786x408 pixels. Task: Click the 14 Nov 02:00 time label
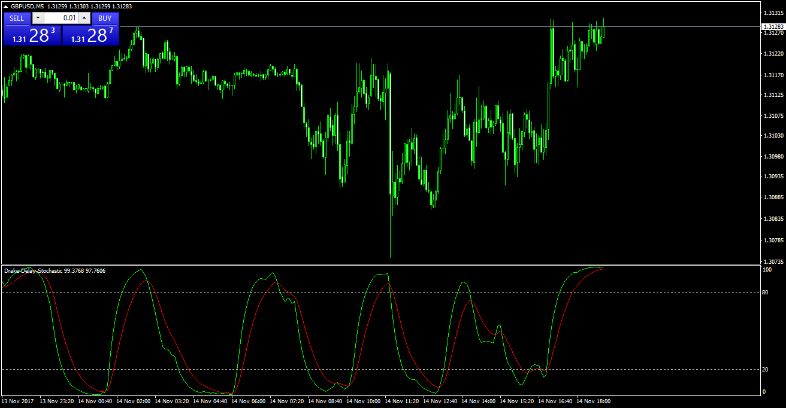[134, 401]
